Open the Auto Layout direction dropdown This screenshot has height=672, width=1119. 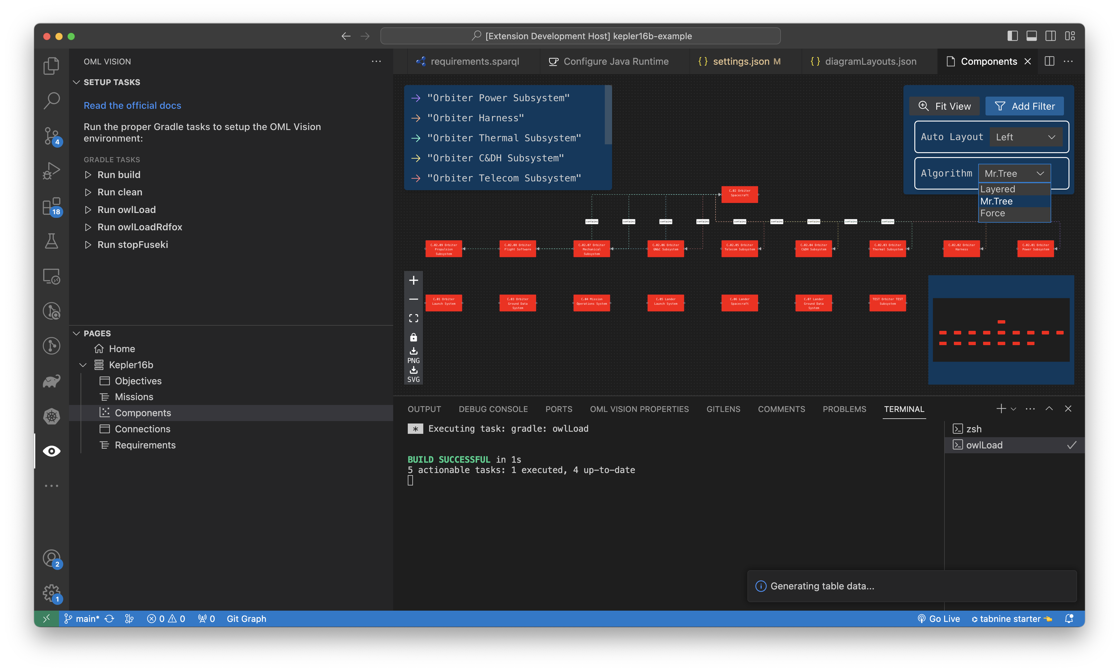coord(1026,137)
